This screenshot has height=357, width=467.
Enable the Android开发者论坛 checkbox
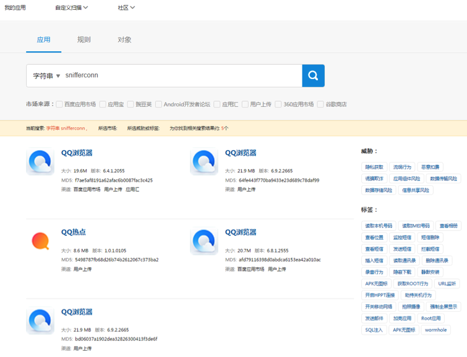coord(159,104)
